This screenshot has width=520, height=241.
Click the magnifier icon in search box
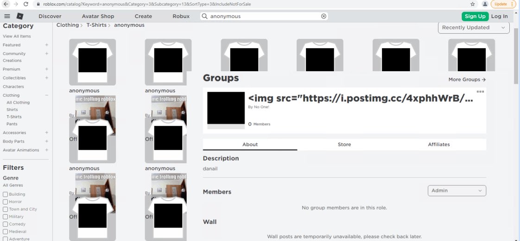[x=205, y=16]
